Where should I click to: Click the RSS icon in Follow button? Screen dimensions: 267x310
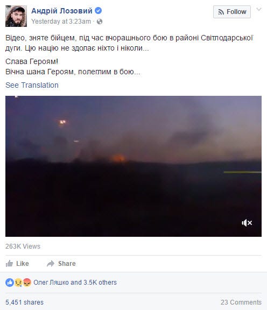click(x=221, y=12)
